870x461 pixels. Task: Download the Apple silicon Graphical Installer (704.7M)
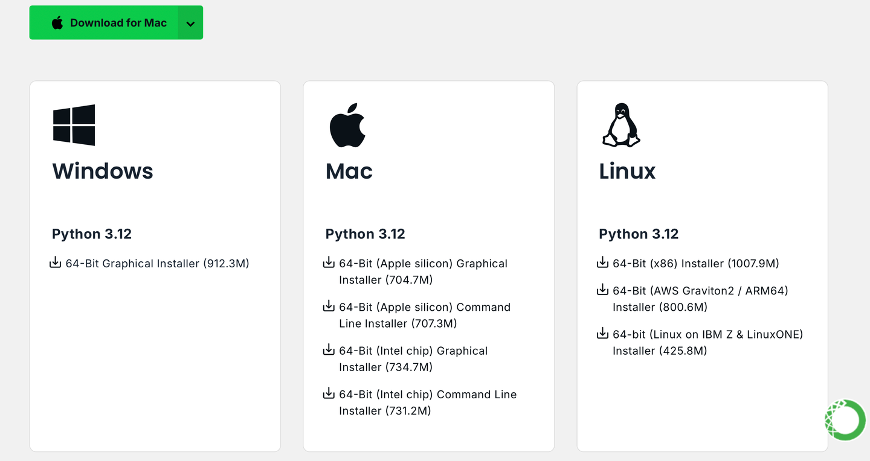[423, 272]
